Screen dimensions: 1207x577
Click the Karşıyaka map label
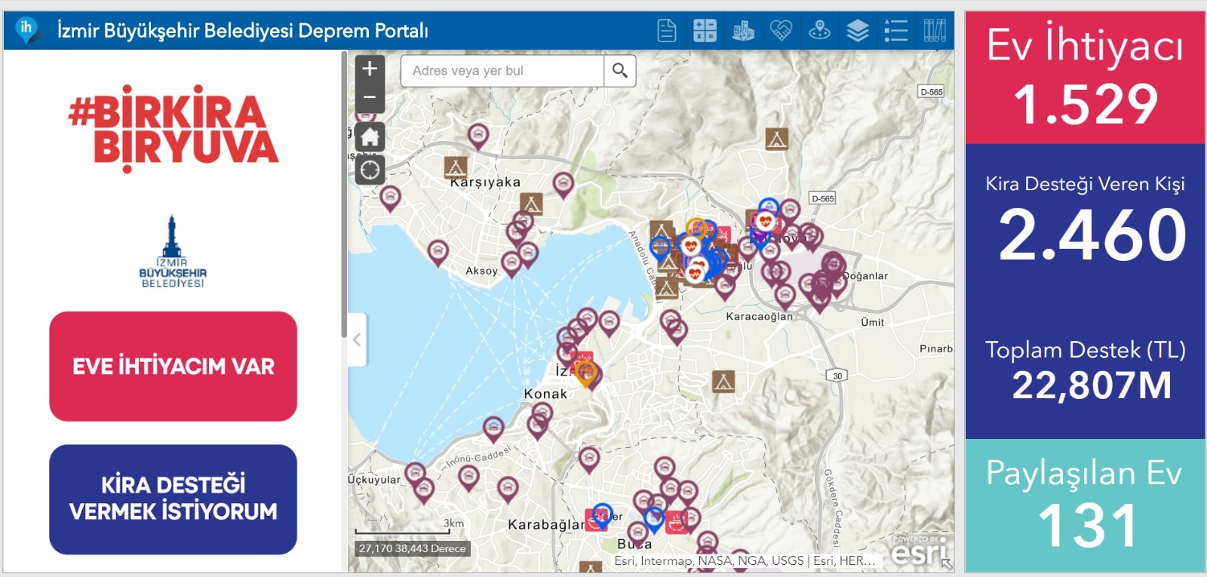pos(486,183)
